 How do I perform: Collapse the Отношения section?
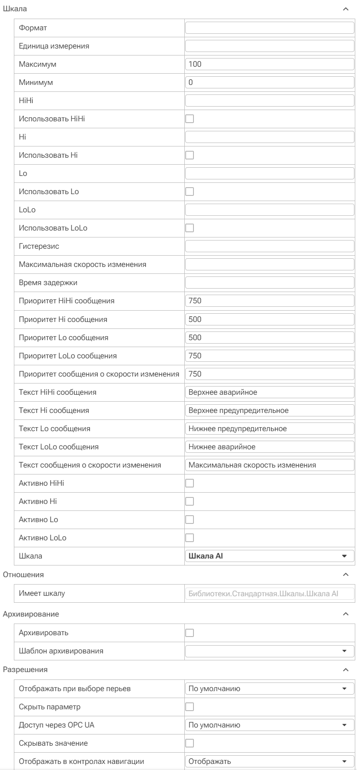[x=345, y=575]
